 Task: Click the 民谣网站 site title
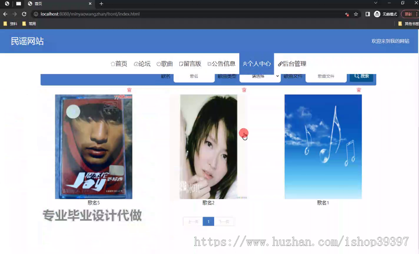tap(27, 41)
